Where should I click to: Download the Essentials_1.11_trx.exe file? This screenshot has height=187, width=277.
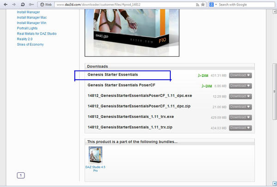tap(240, 117)
